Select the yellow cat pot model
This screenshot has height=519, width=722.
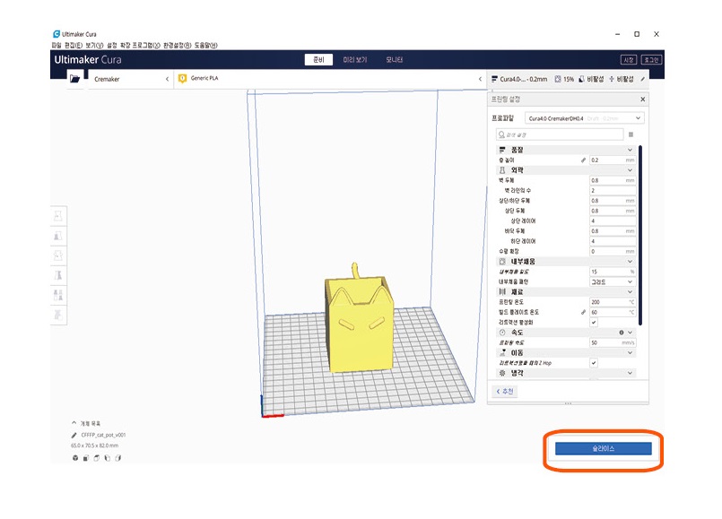click(360, 324)
